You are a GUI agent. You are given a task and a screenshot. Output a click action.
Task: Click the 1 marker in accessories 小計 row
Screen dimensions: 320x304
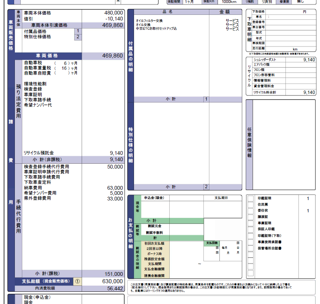coord(206,99)
